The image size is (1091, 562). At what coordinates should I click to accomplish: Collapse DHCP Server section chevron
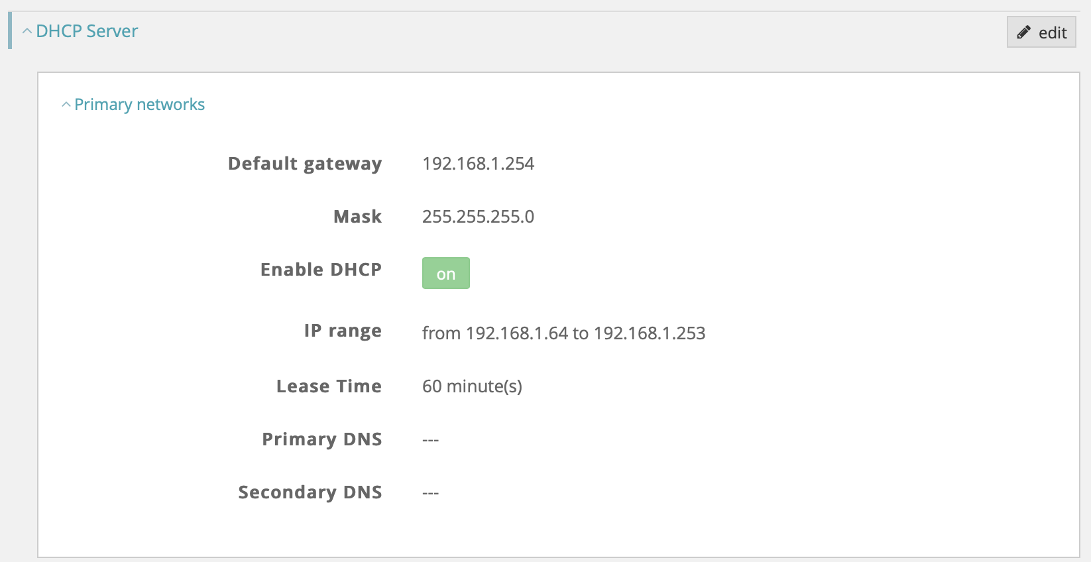[27, 31]
